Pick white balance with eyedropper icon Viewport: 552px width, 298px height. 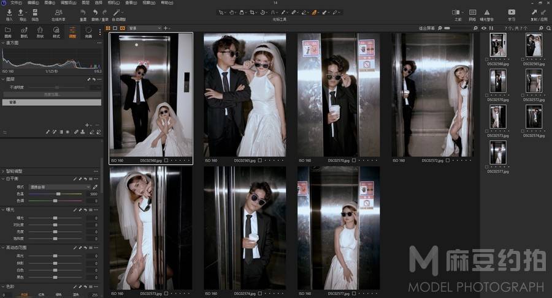pyautogui.click(x=95, y=187)
